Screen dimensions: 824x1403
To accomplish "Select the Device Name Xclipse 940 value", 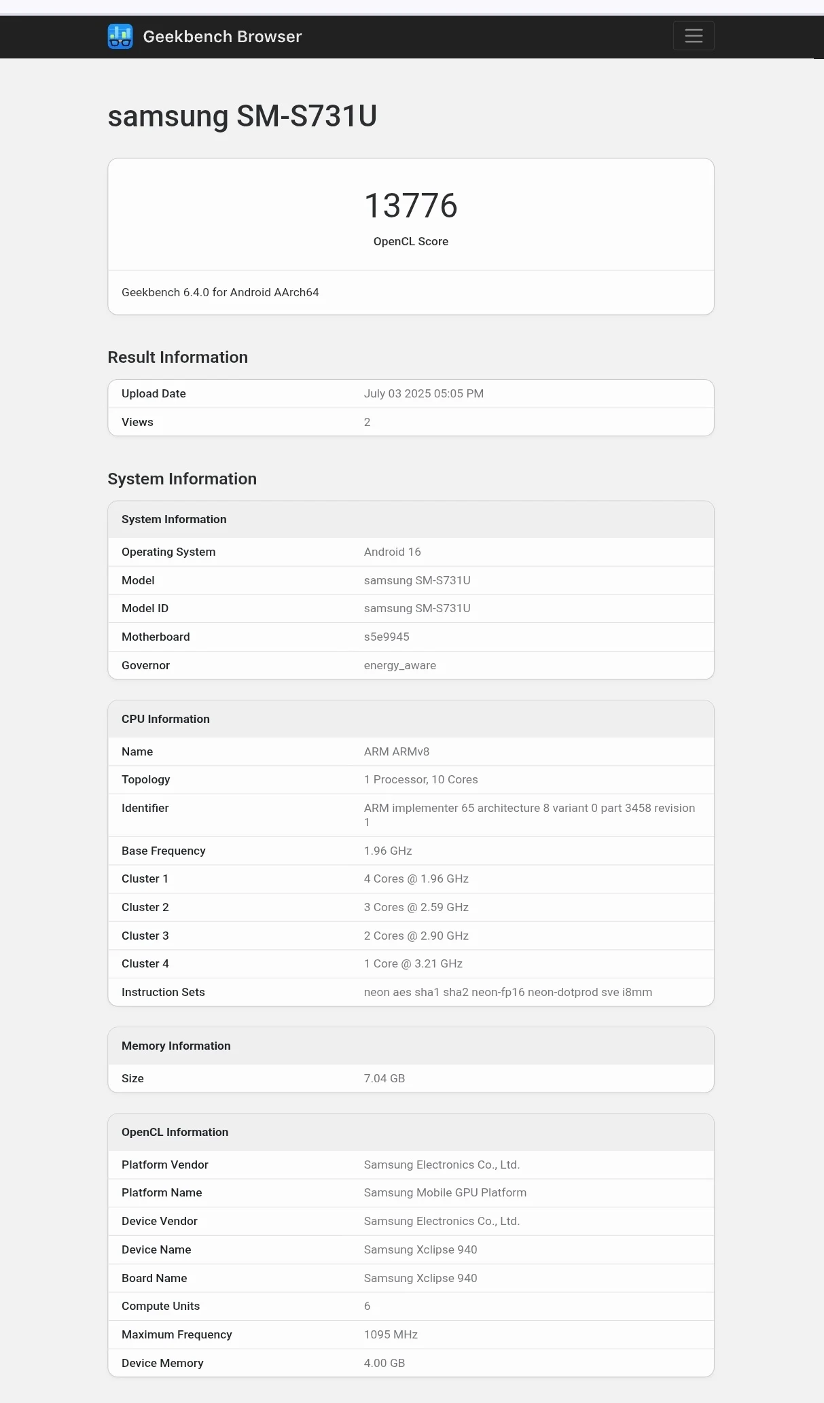I will click(x=420, y=1249).
